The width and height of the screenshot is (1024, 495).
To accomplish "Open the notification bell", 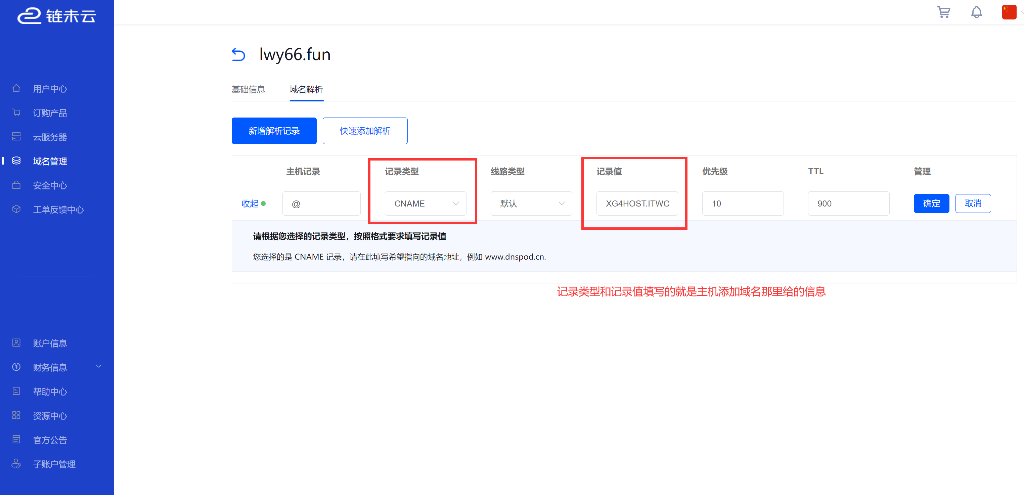I will [976, 12].
